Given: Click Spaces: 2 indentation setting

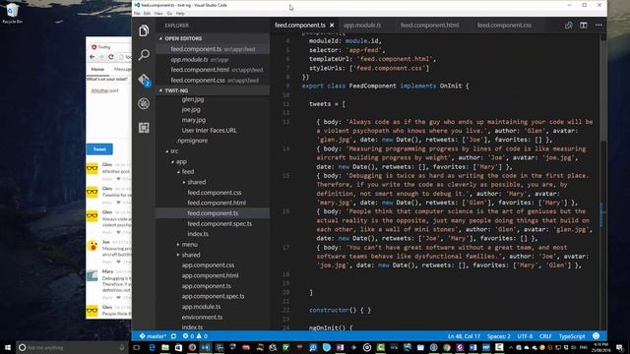Looking at the screenshot, I should [499, 336].
